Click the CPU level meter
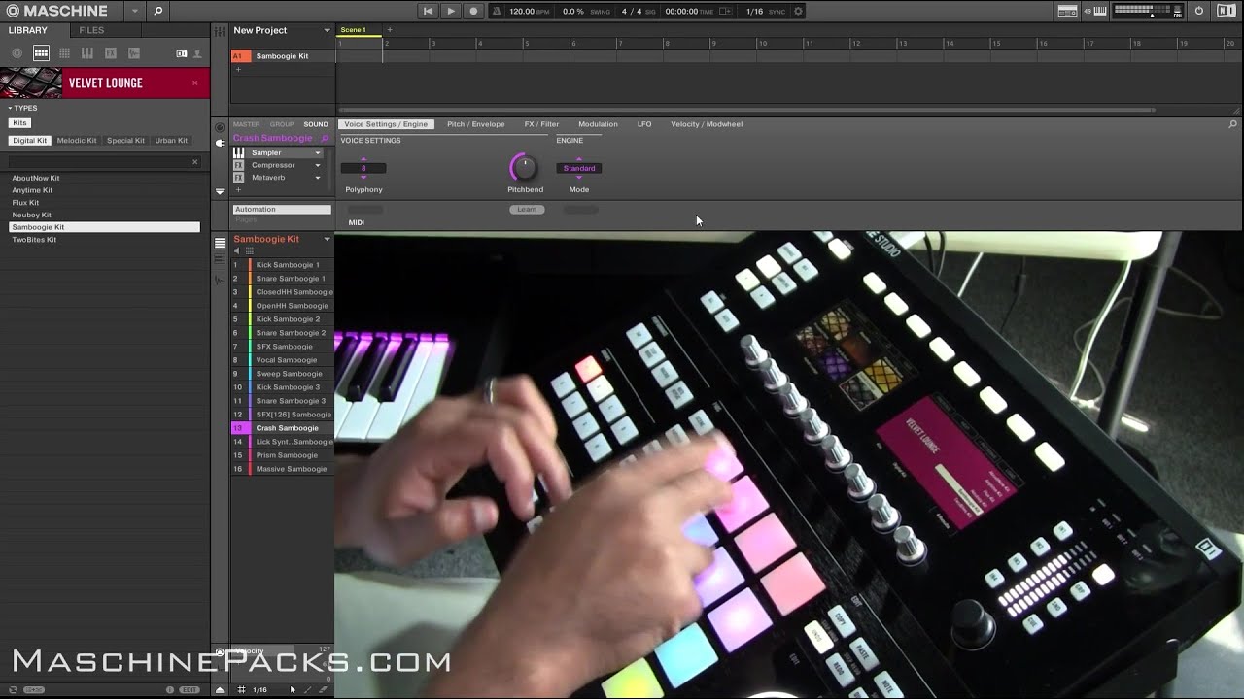Screen dimensions: 1244x699 tap(1178, 11)
